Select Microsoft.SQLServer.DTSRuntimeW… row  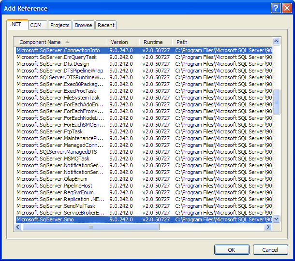click(144, 77)
